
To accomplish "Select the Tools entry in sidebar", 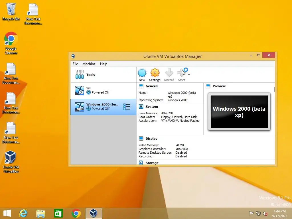I will [103, 74].
